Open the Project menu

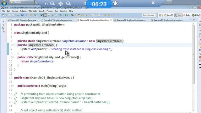point(50,11)
